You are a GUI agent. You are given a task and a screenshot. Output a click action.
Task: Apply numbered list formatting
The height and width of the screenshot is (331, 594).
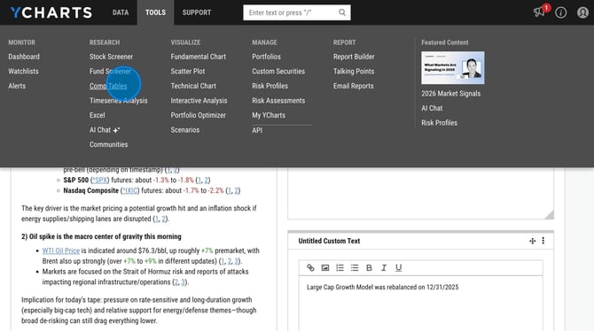340,268
